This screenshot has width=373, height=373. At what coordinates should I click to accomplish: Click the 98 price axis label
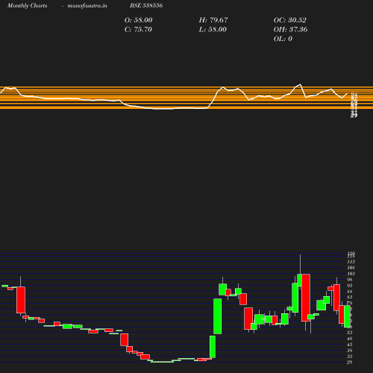[350, 280]
